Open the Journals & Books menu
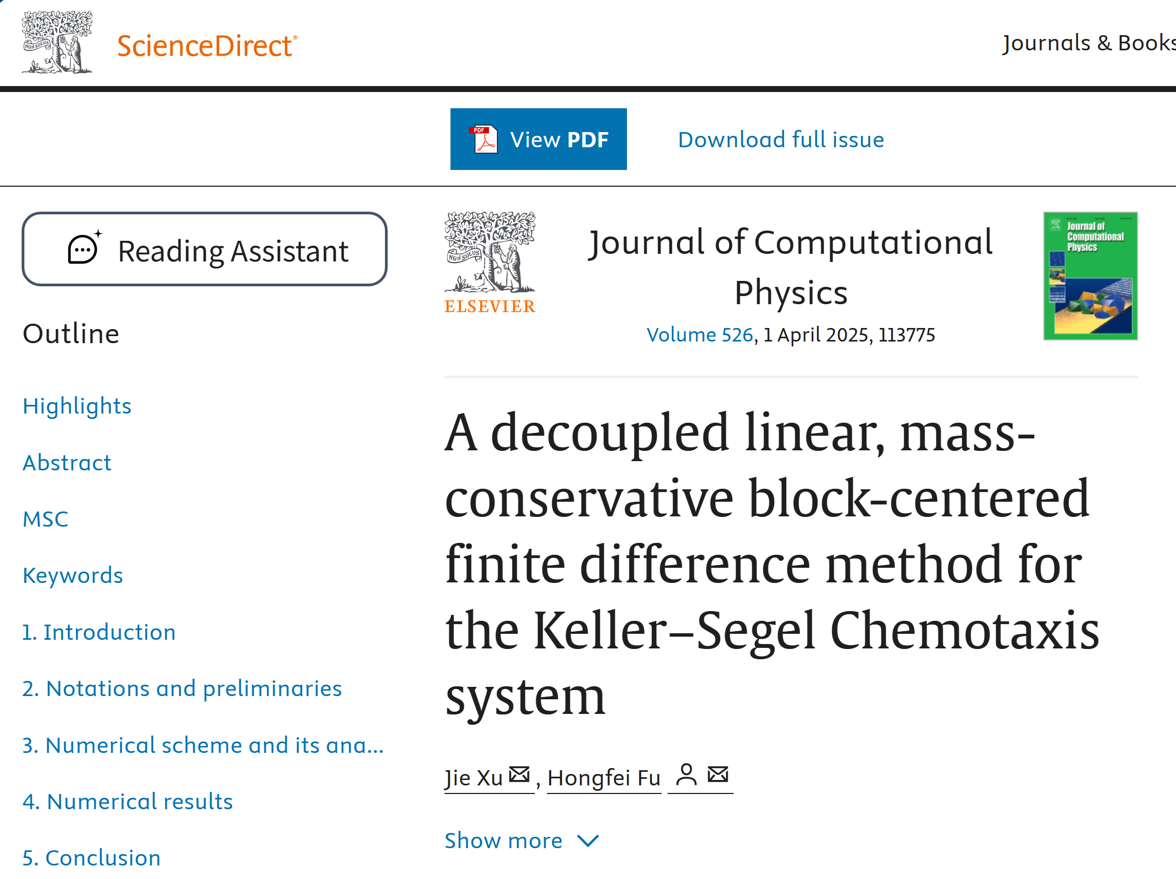Image resolution: width=1176 pixels, height=879 pixels. [1088, 43]
